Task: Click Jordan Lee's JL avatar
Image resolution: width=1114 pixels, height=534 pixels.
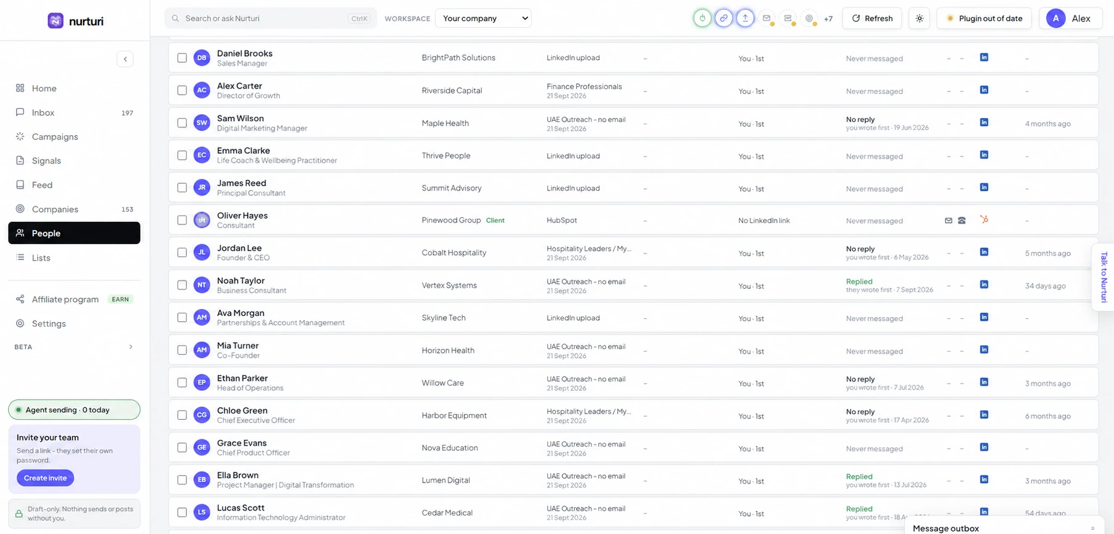Action: pyautogui.click(x=202, y=253)
